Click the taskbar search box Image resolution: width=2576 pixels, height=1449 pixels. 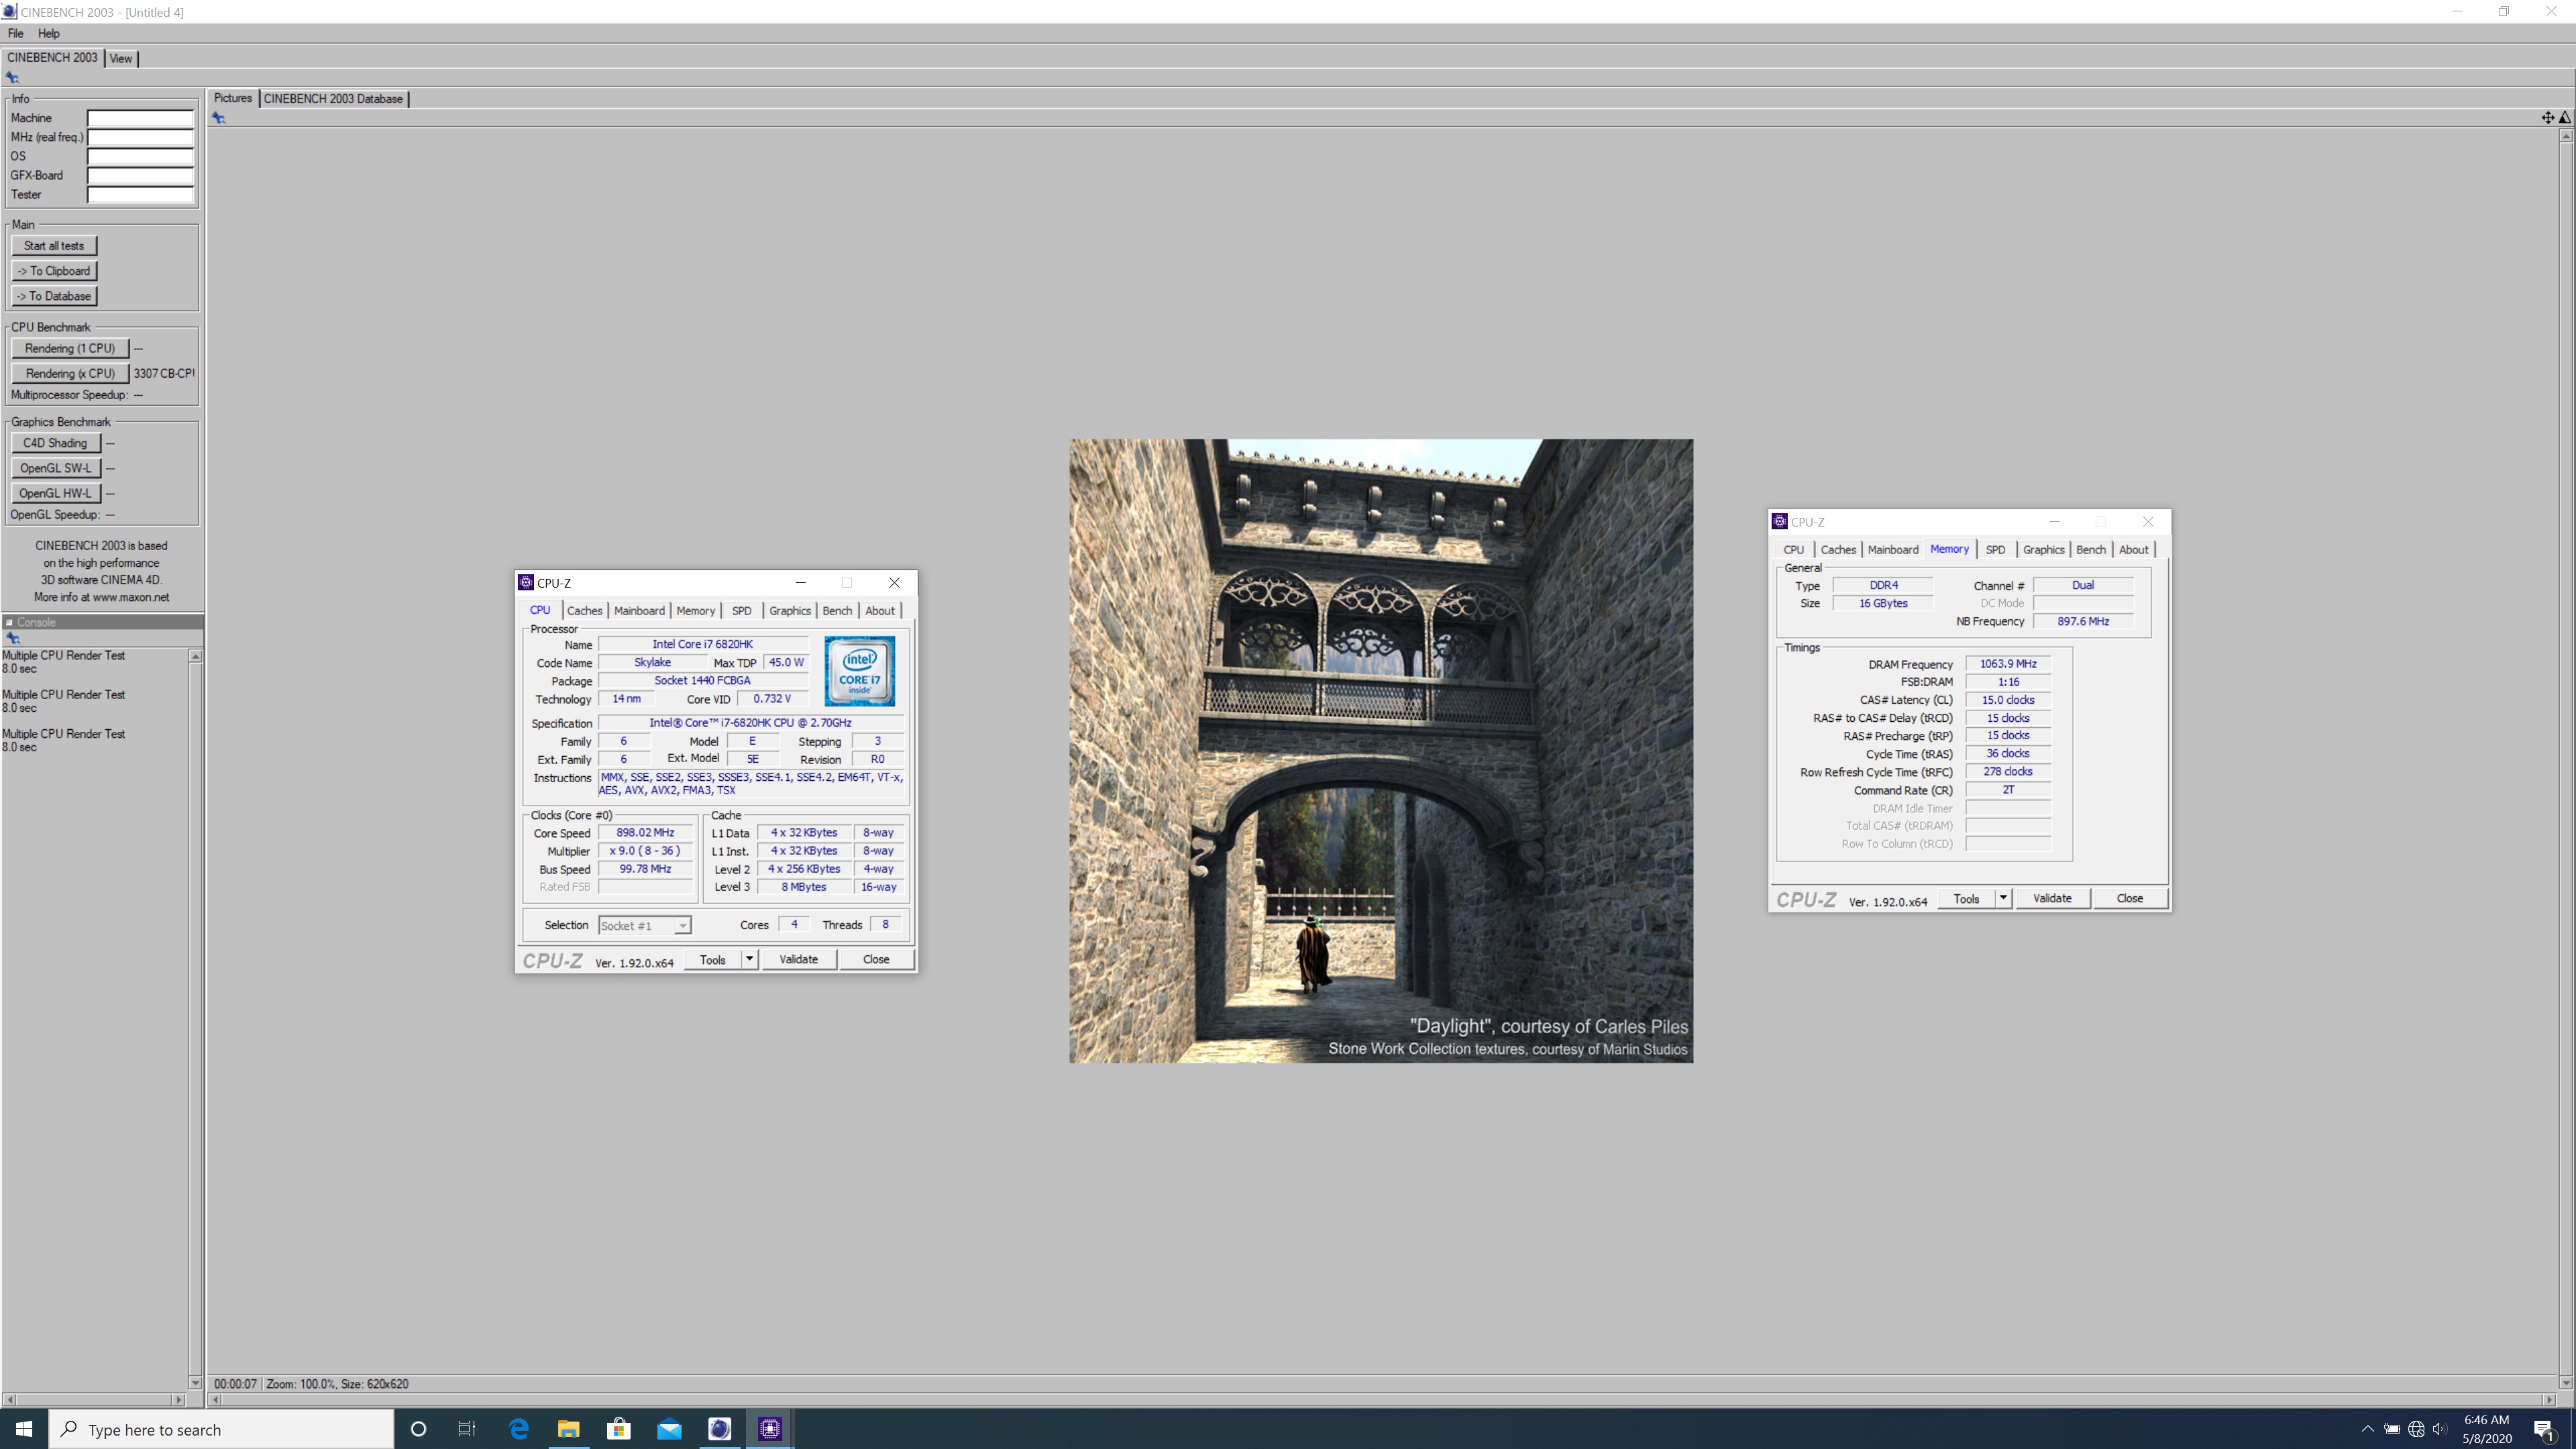pos(221,1429)
